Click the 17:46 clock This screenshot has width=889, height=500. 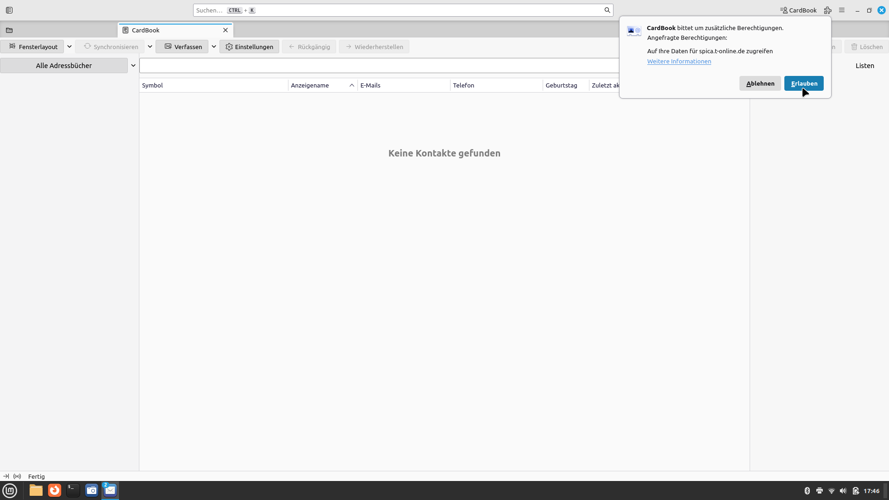pos(871,491)
